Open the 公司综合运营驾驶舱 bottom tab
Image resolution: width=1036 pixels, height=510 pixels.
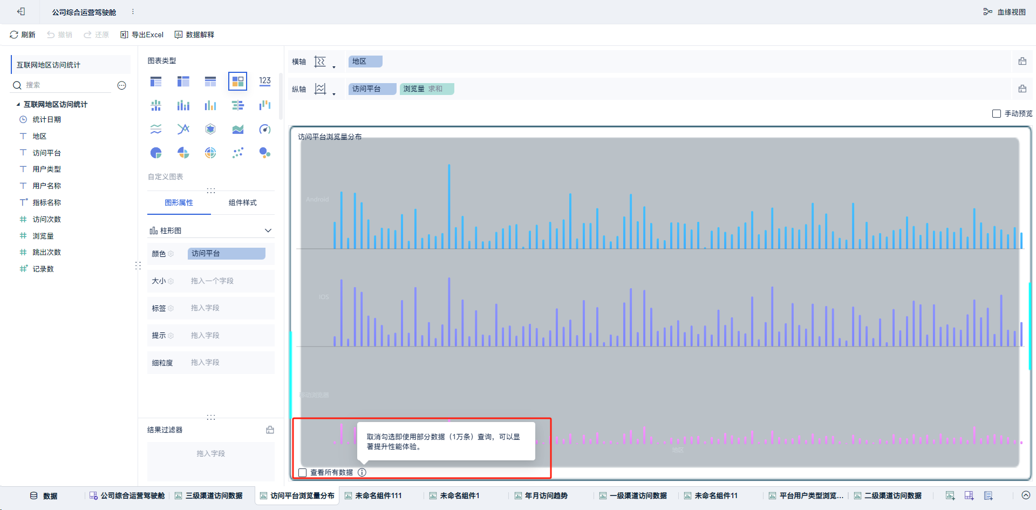[x=127, y=495]
